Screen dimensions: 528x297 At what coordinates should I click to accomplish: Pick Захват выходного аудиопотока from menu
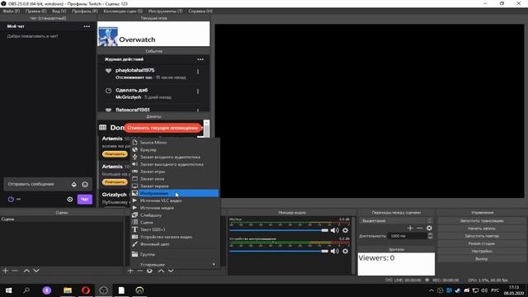[x=175, y=164]
